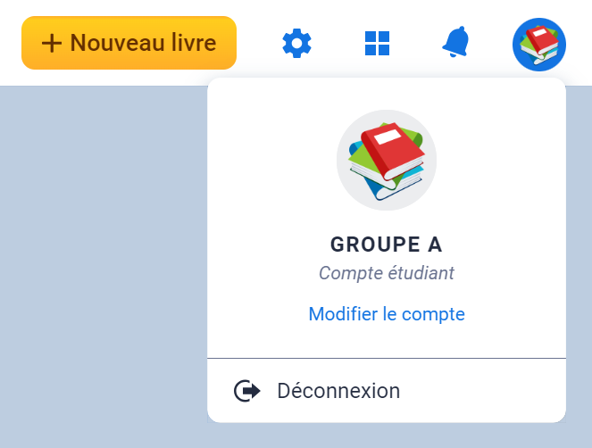This screenshot has height=448, width=592.
Task: Collapse the account menu via the top avatar
Action: point(538,44)
